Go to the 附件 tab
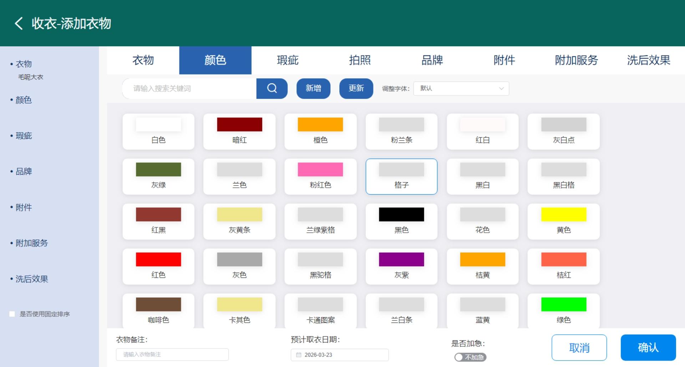 tap(504, 60)
